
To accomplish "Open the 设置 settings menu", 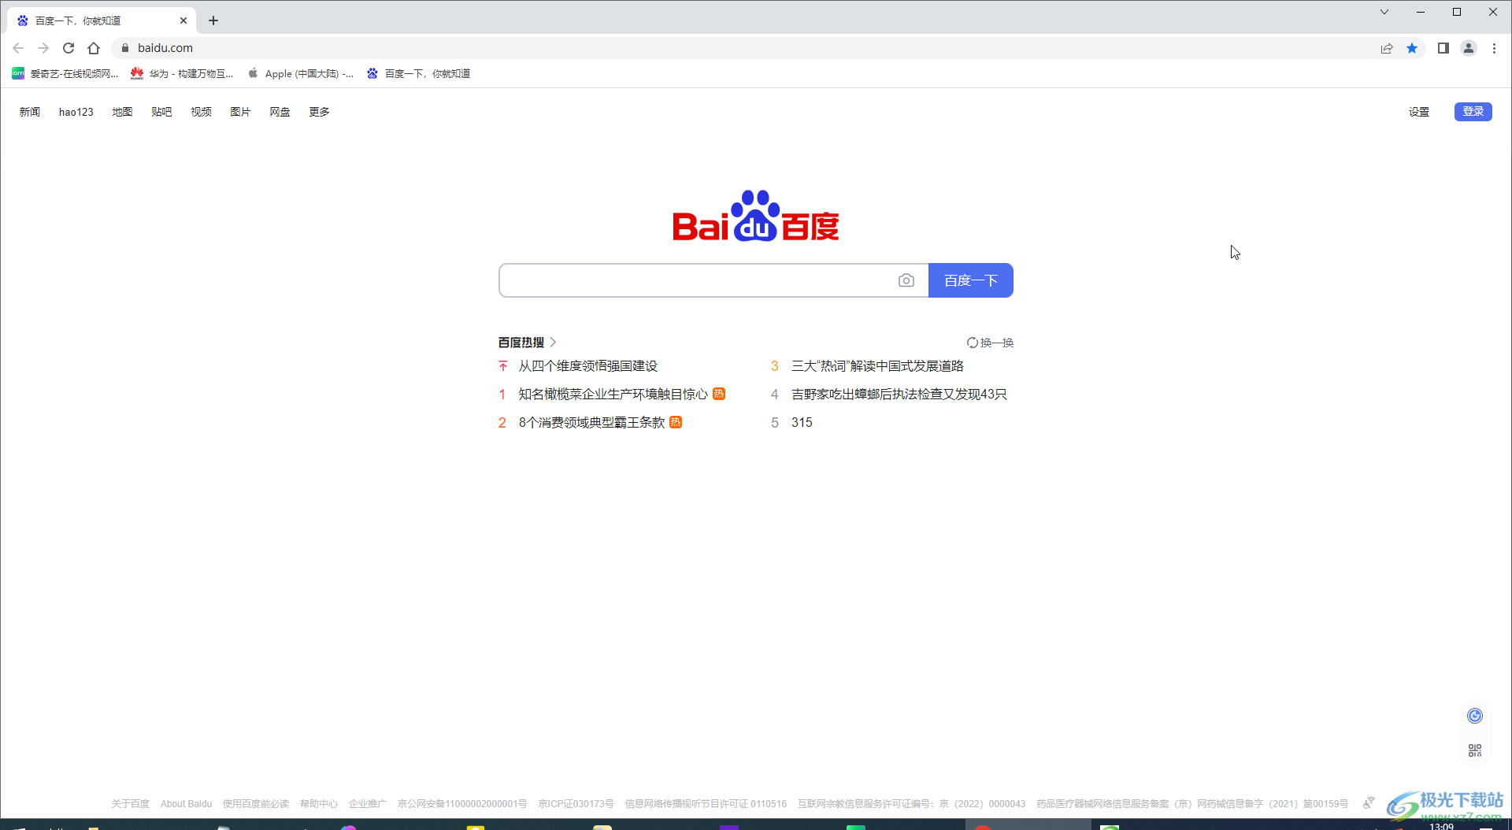I will pyautogui.click(x=1419, y=112).
